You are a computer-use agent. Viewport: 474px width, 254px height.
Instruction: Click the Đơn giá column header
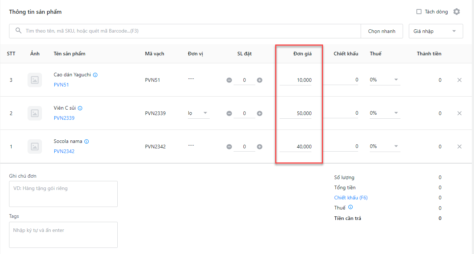(302, 54)
